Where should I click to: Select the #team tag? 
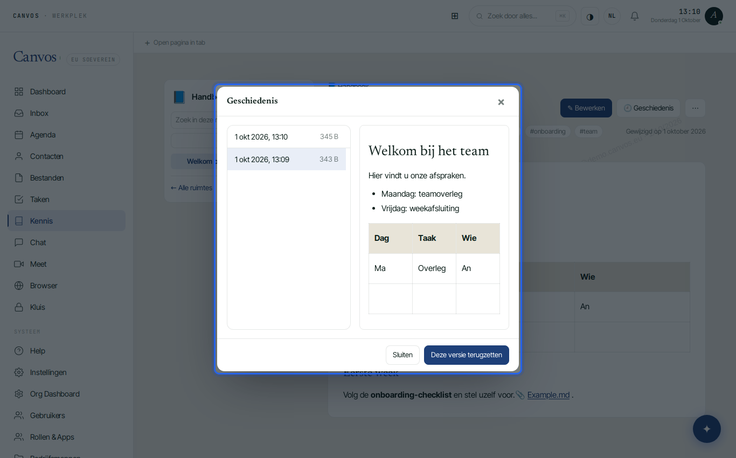(x=589, y=131)
